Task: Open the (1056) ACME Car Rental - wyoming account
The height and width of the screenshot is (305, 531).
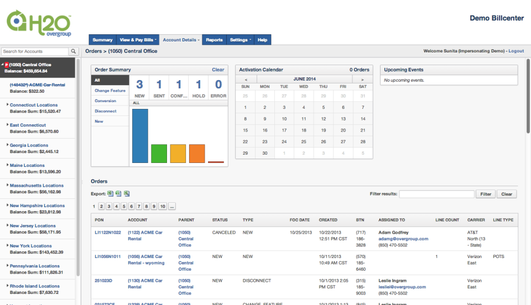Action: pyautogui.click(x=146, y=260)
